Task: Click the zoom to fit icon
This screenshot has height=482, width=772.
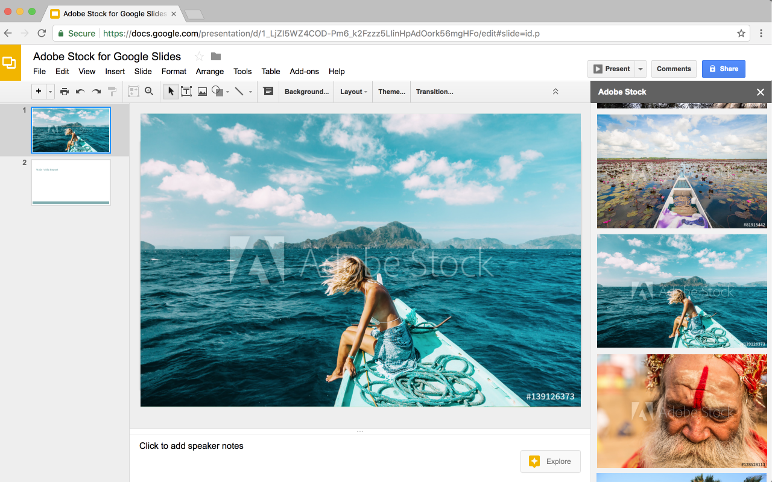Action: 133,92
